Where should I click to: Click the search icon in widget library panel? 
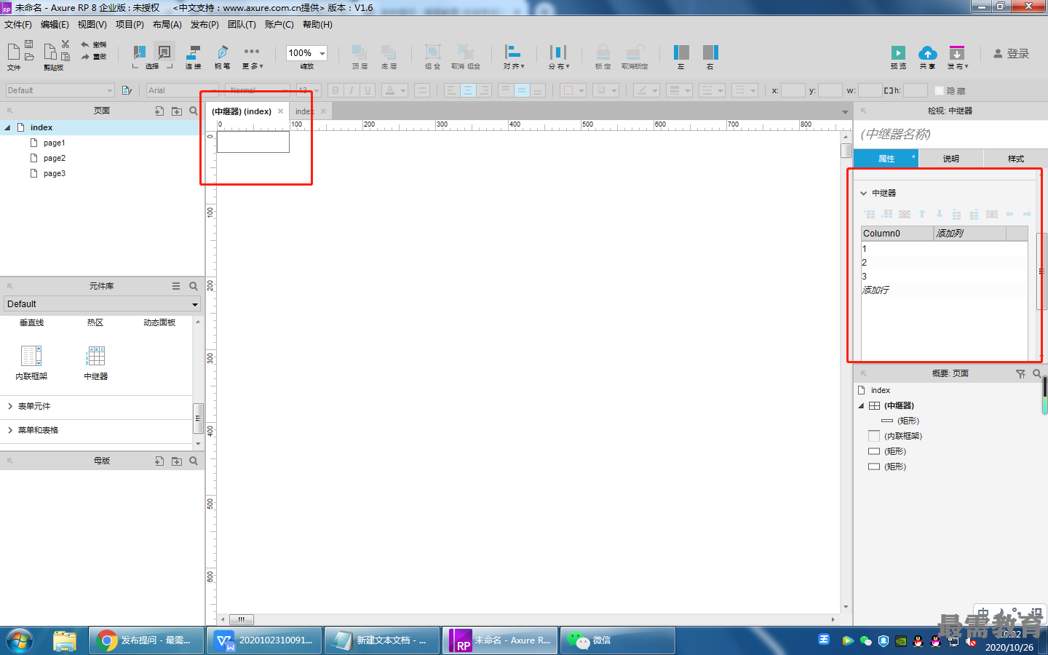point(194,286)
